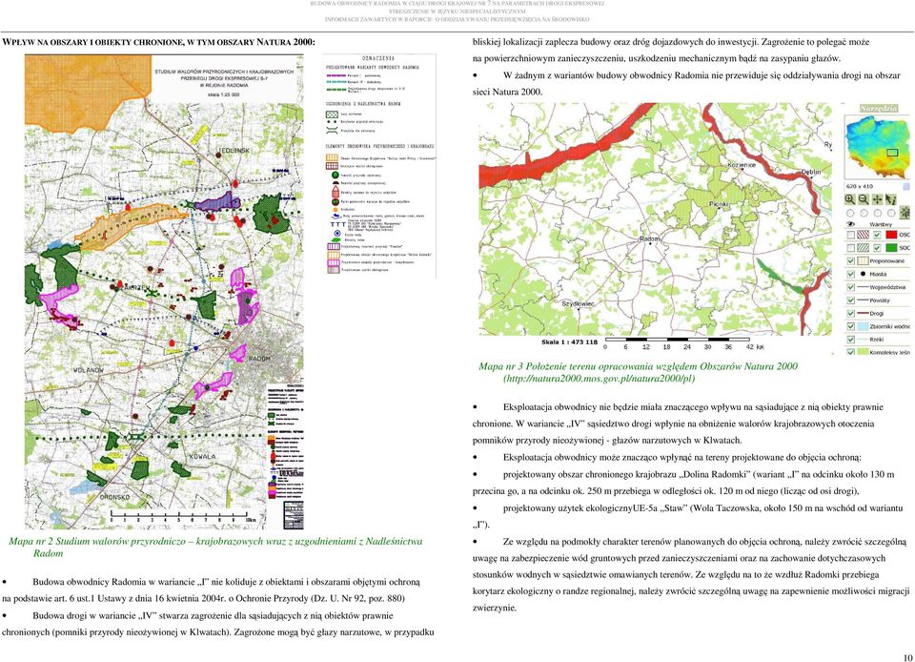
Task: Uncheck the Drogi layer checkbox
Action: pos(851,314)
